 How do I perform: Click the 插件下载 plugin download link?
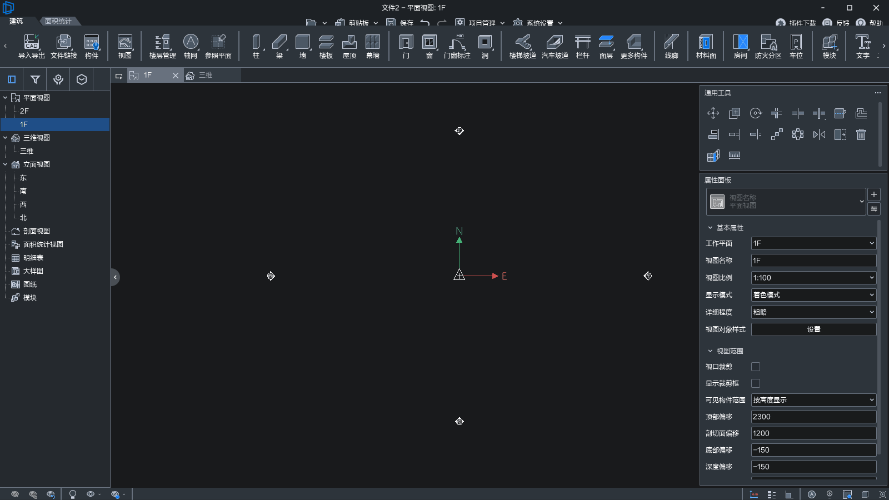point(796,23)
